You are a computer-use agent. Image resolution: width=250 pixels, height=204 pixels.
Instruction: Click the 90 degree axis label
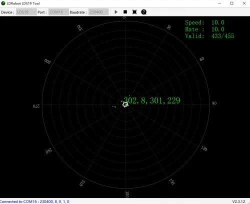point(214,103)
